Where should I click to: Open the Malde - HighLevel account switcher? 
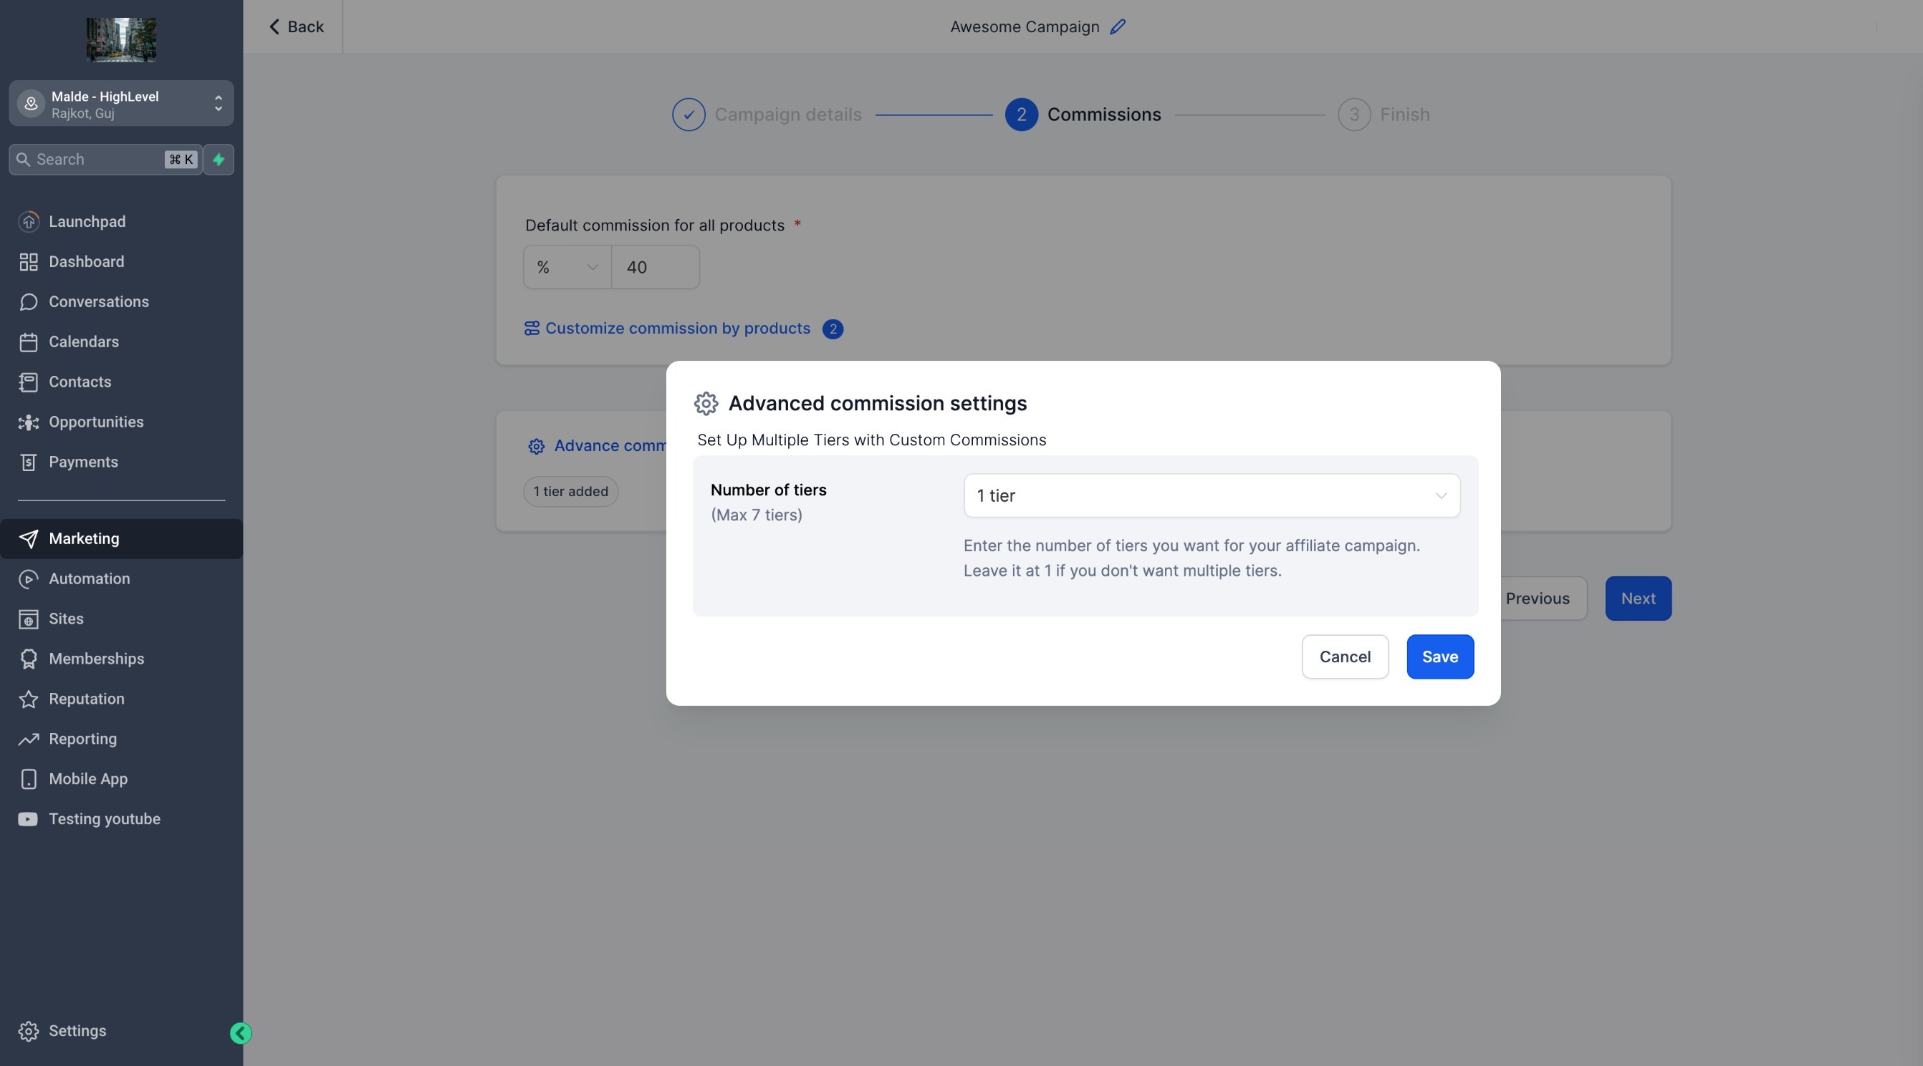click(121, 104)
